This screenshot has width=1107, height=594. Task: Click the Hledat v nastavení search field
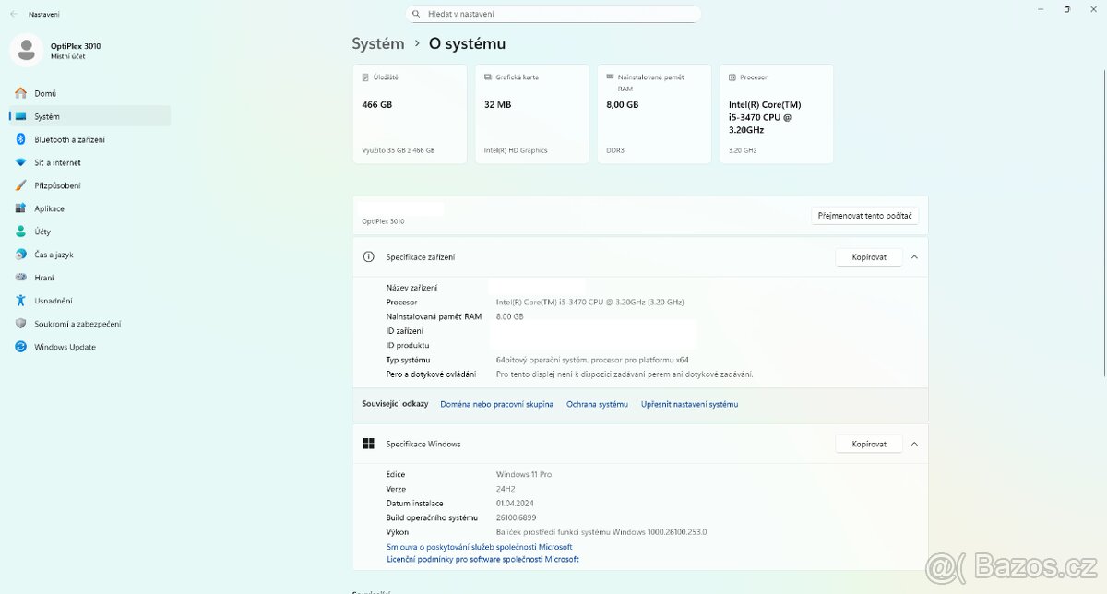(x=553, y=14)
